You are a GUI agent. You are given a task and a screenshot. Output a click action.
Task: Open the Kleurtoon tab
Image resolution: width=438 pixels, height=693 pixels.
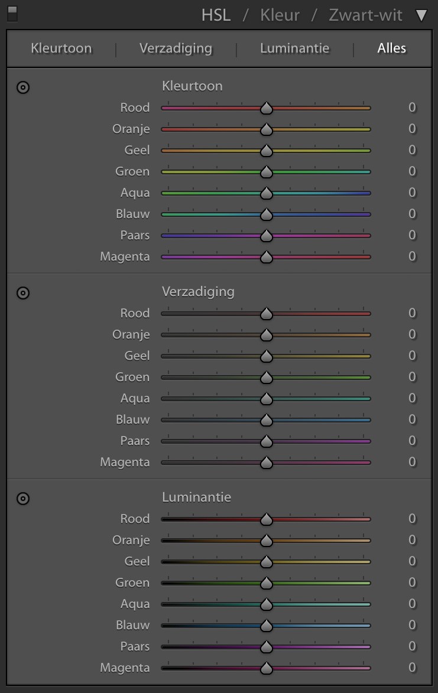tap(61, 48)
